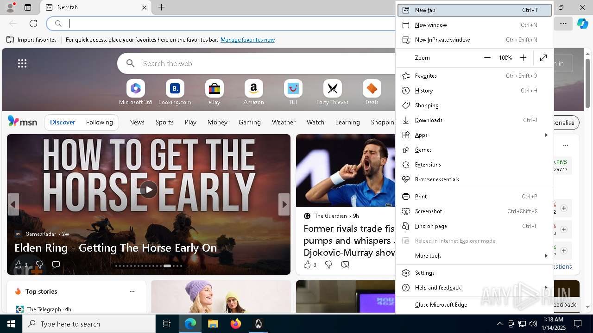The height and width of the screenshot is (333, 593).
Task: Open the Weather tab on MSN
Action: click(x=284, y=122)
